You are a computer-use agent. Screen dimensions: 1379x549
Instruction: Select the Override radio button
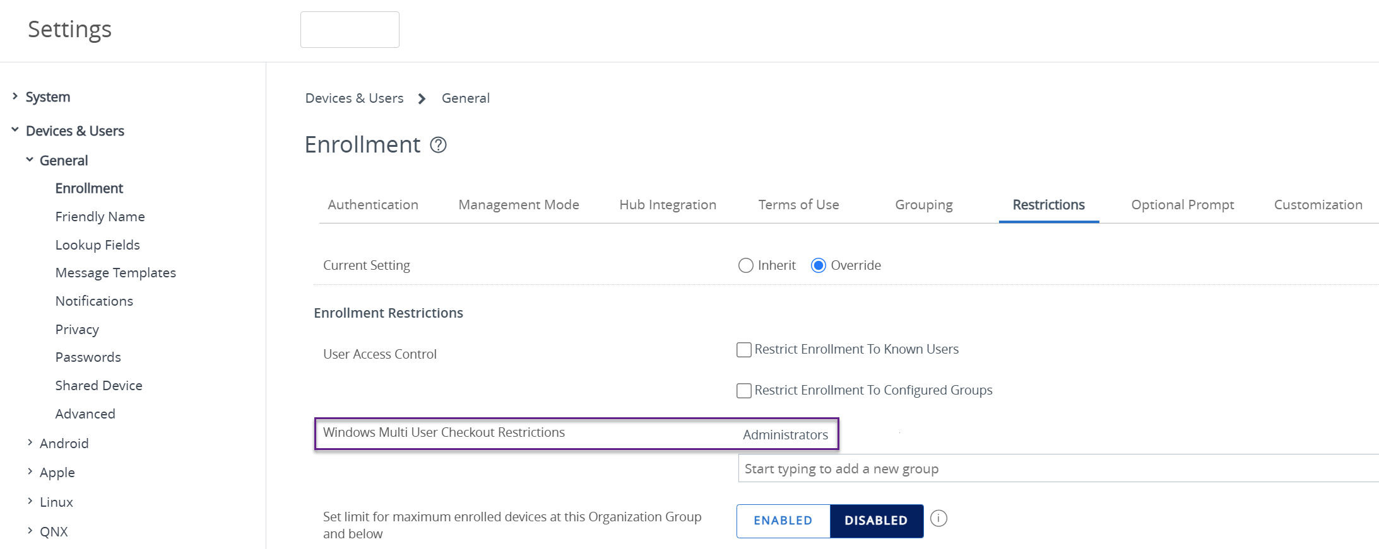click(x=818, y=265)
